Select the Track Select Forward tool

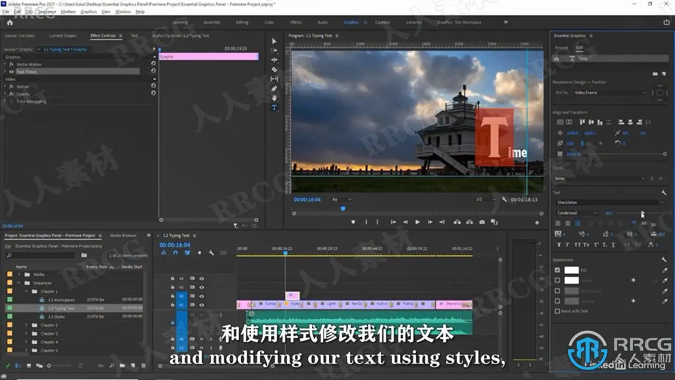pos(274,51)
